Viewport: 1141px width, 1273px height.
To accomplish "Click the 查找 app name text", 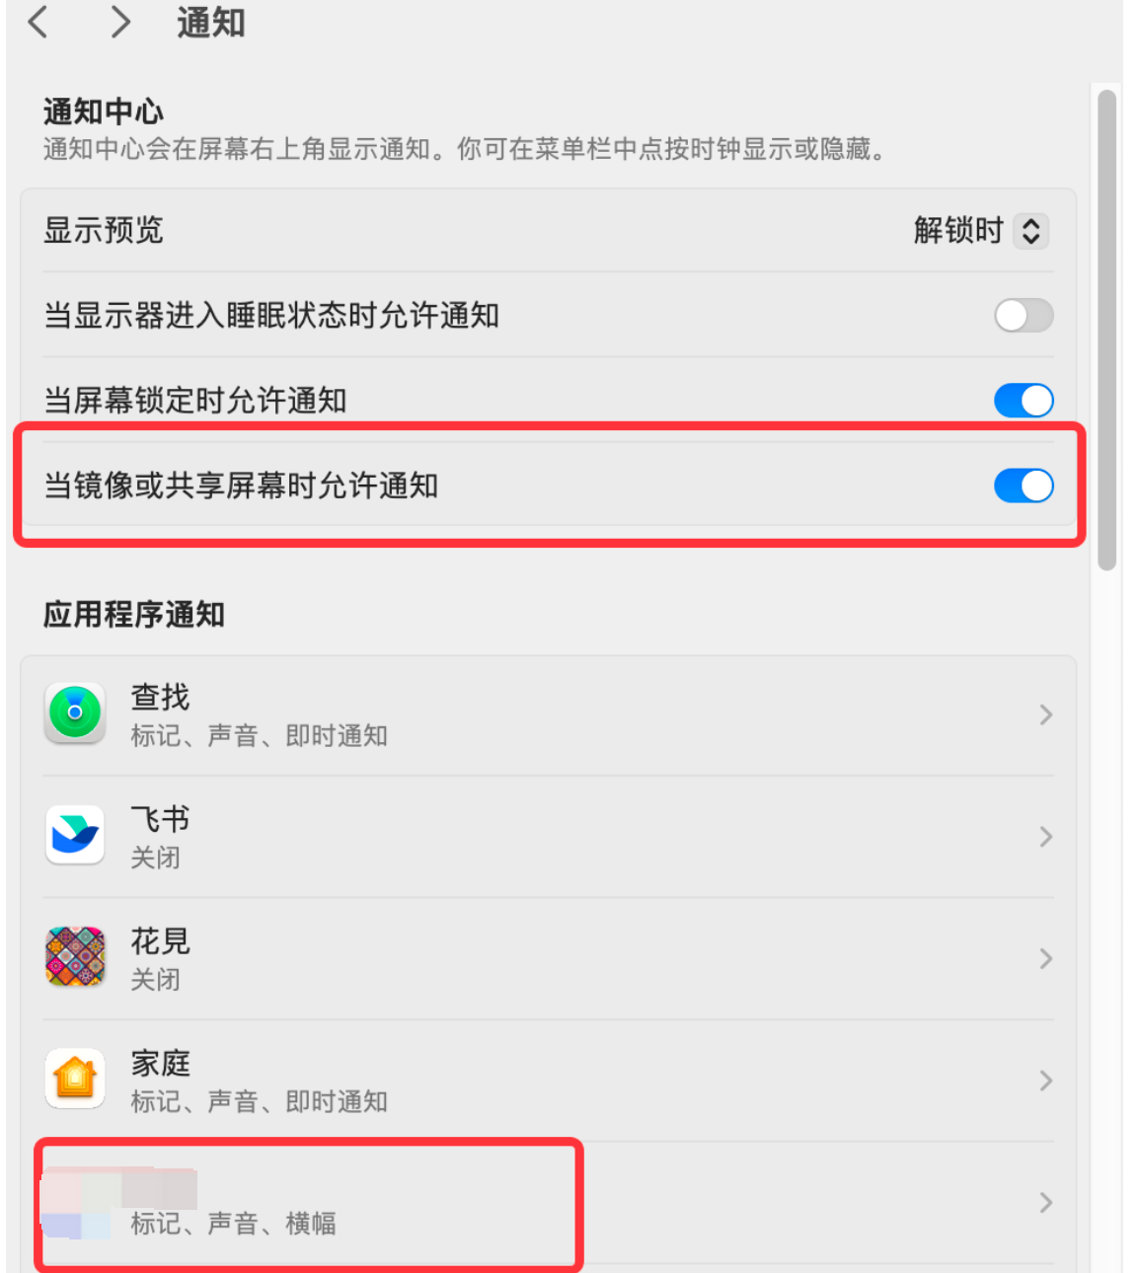I will point(160,697).
